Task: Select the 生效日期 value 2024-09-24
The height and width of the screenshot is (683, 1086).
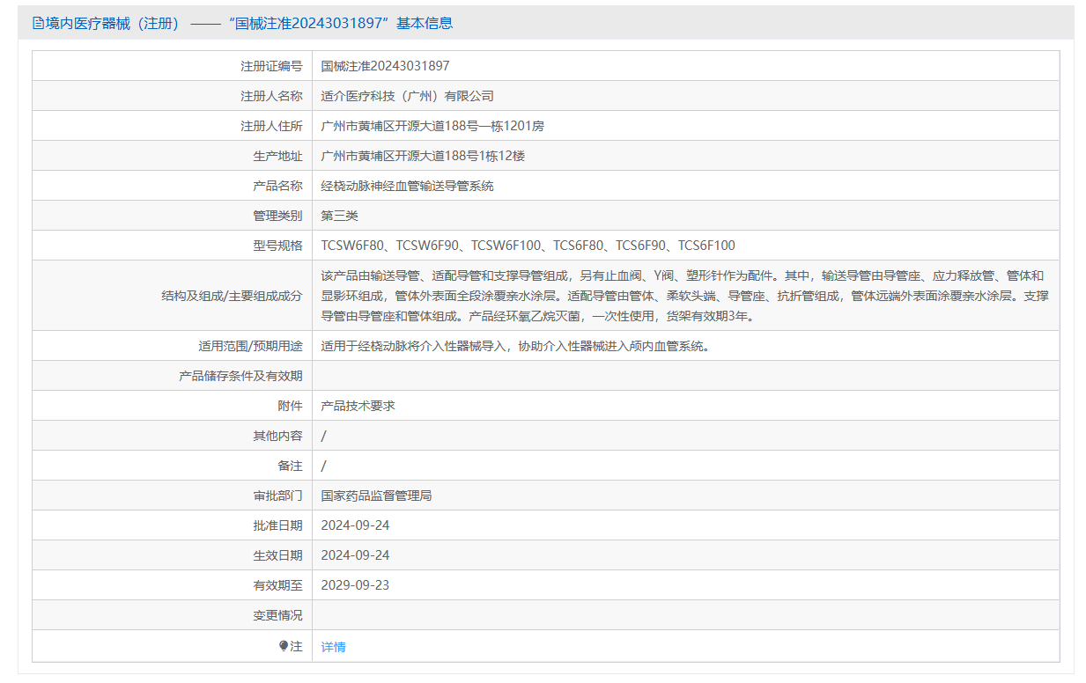Action: pos(355,555)
